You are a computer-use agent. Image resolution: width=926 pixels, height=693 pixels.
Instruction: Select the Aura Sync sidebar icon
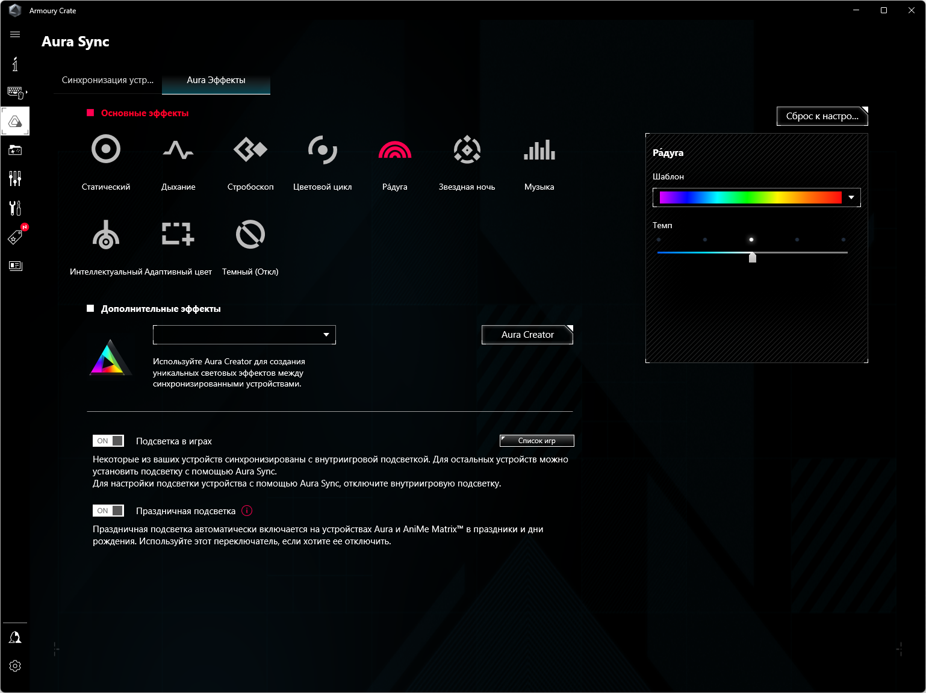(x=15, y=121)
